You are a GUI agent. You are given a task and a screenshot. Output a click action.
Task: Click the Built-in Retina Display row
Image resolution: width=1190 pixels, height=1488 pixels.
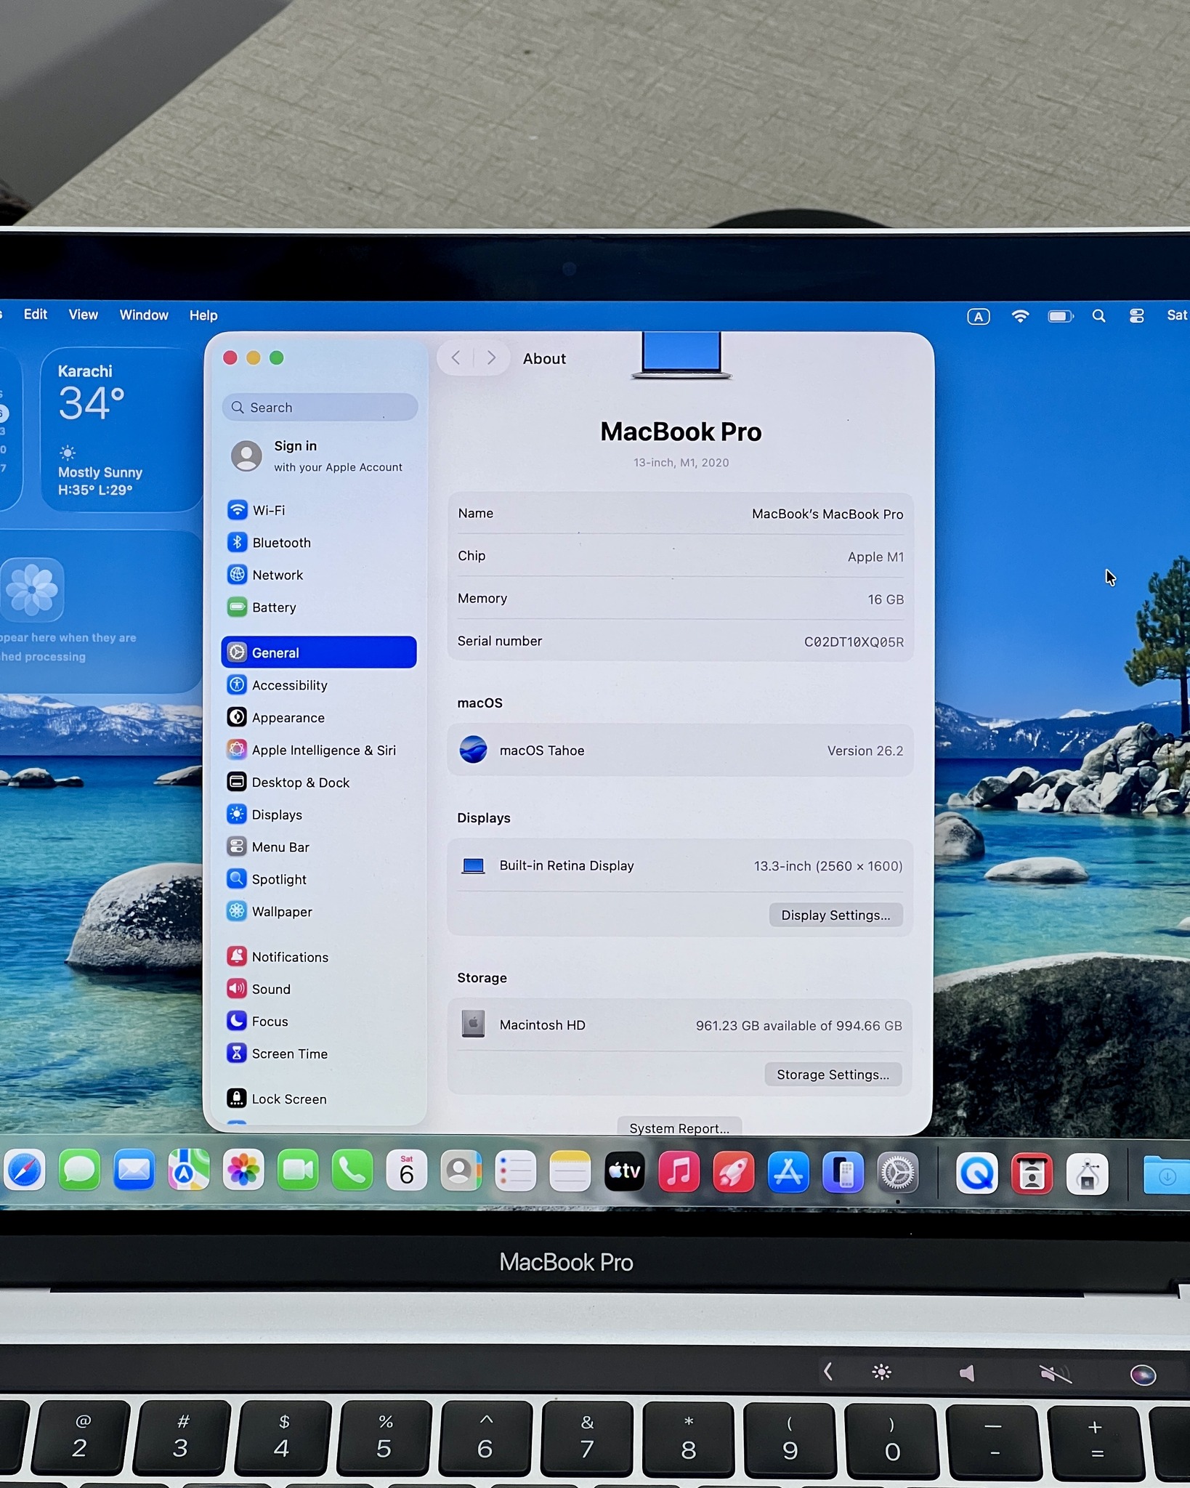(x=680, y=865)
